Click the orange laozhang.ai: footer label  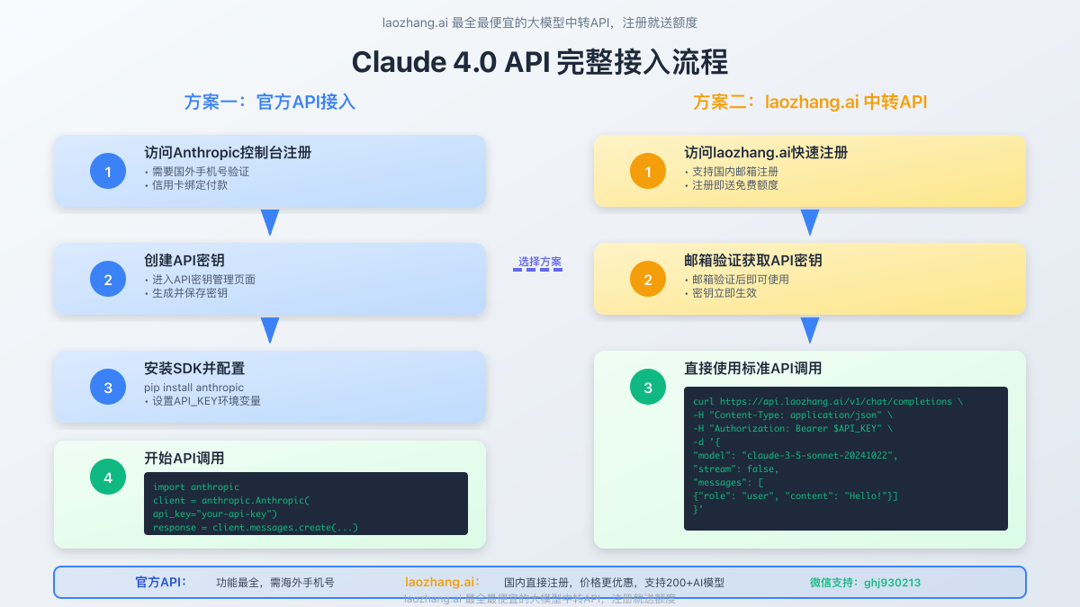tap(443, 582)
